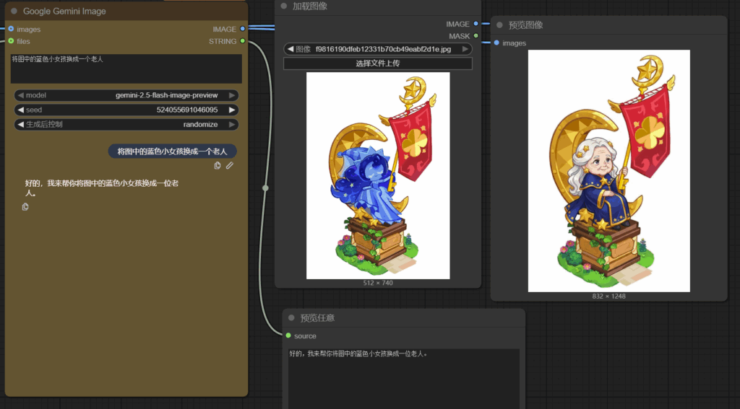The width and height of the screenshot is (740, 409).
Task: Click the MASK output port on 加载图像 node
Action: pos(476,36)
